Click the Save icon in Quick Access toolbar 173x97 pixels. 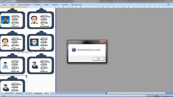[2, 1]
